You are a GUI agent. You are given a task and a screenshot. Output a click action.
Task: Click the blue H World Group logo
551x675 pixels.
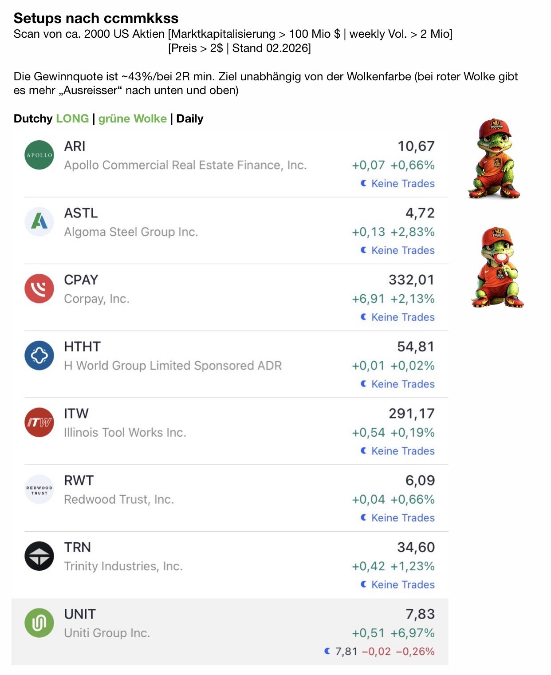click(x=39, y=355)
